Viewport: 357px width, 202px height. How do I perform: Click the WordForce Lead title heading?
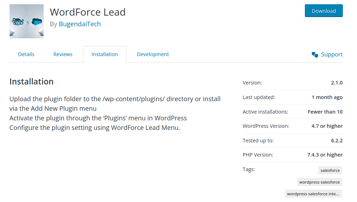coord(88,12)
